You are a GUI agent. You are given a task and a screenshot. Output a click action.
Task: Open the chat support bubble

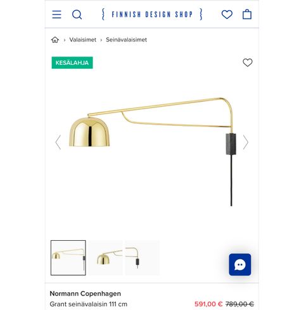[x=240, y=264]
